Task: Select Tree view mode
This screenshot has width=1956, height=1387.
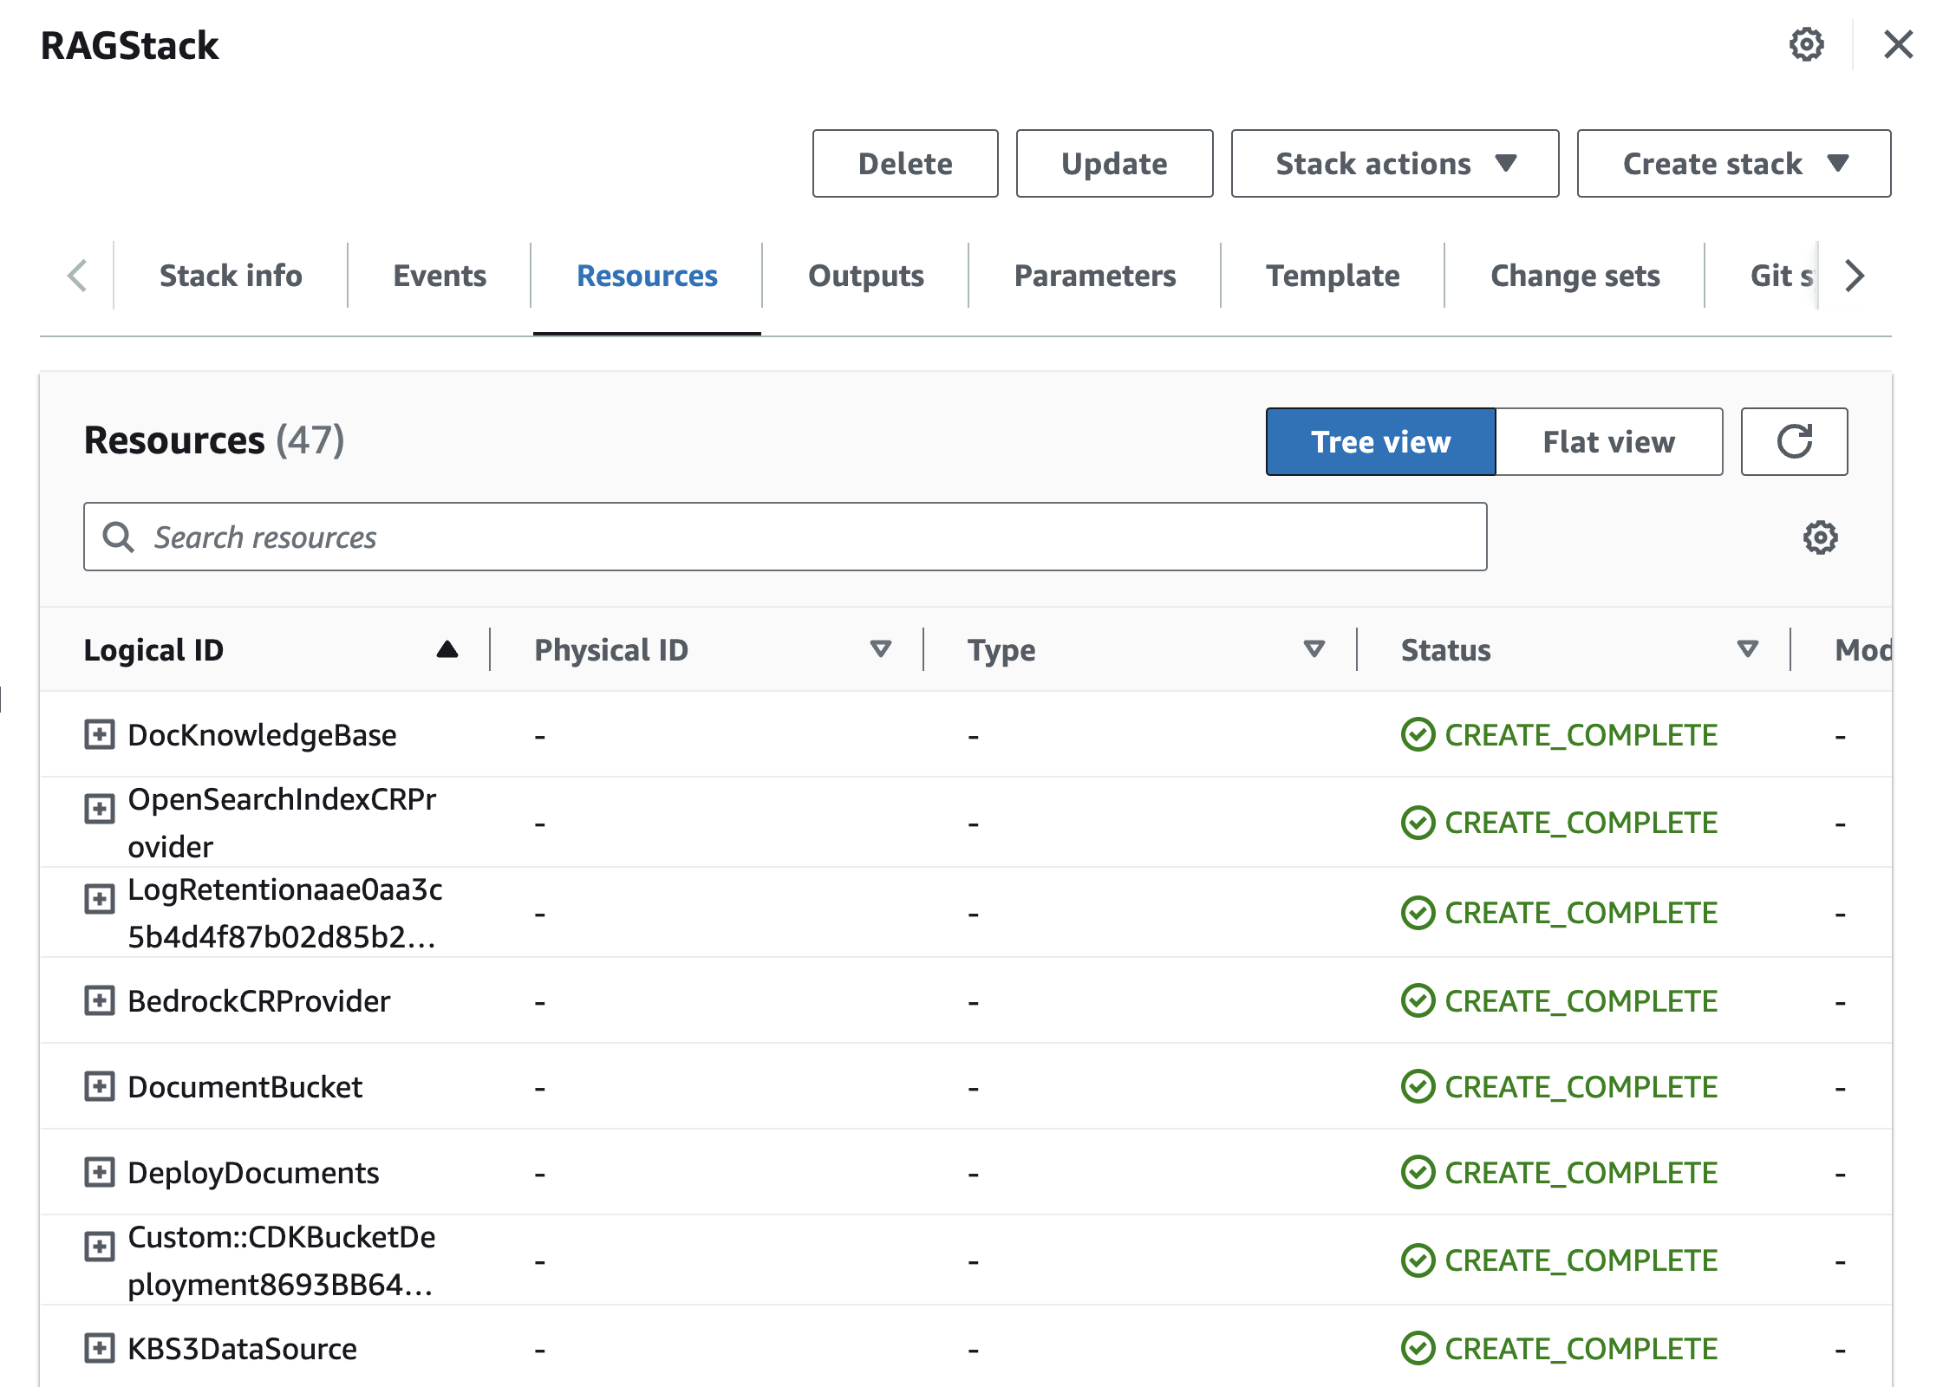Action: (1380, 441)
